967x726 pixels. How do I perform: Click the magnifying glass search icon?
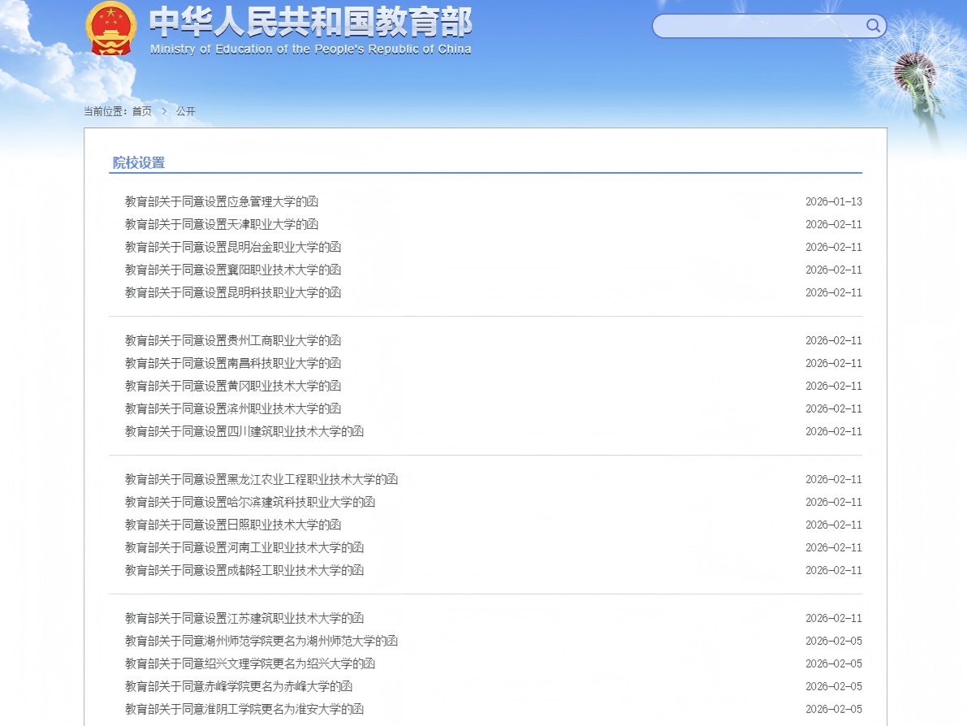tap(874, 25)
